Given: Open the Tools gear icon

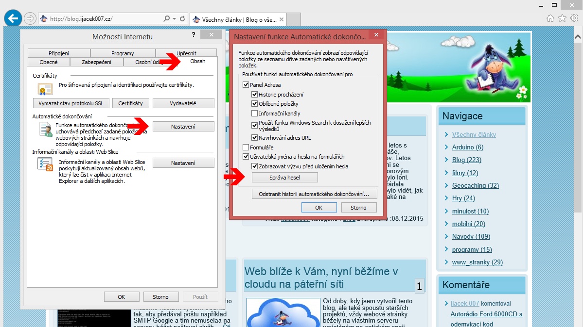Looking at the screenshot, I should coord(574,18).
